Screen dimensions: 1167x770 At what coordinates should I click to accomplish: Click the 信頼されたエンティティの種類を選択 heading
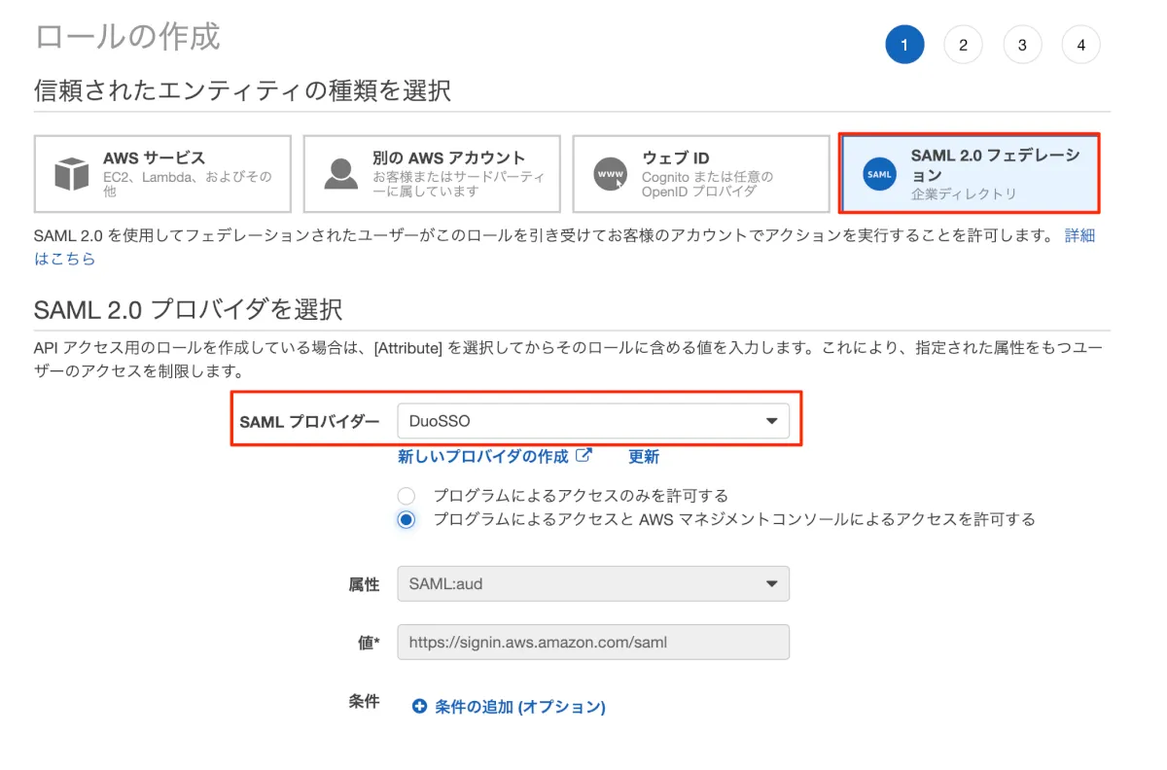[x=242, y=91]
